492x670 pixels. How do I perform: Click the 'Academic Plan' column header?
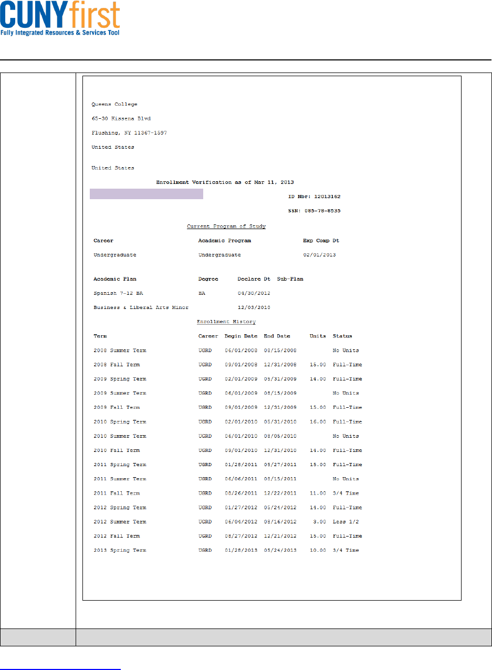pyautogui.click(x=115, y=279)
